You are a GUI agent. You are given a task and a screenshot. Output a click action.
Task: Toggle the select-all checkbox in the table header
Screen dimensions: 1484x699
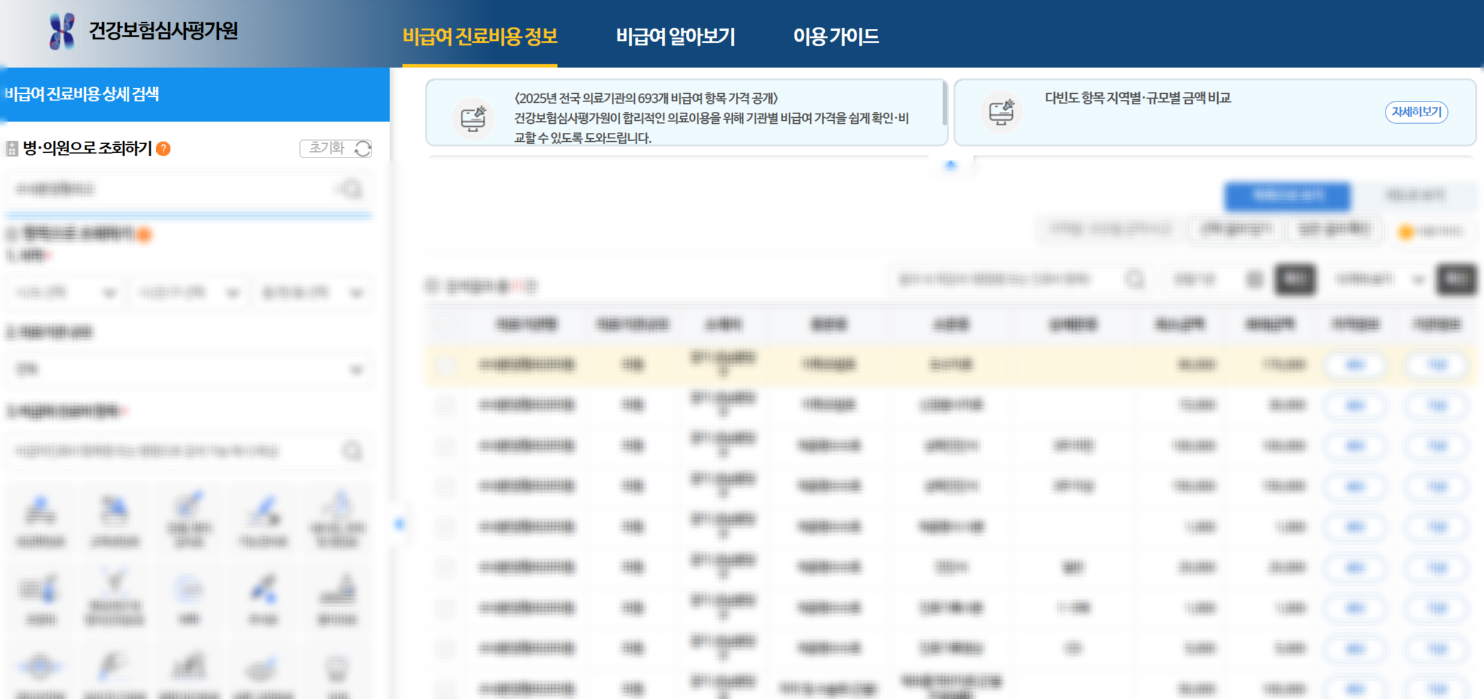pos(446,325)
